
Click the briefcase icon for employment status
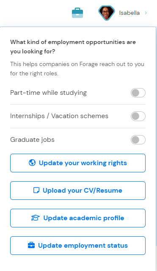pos(31,246)
